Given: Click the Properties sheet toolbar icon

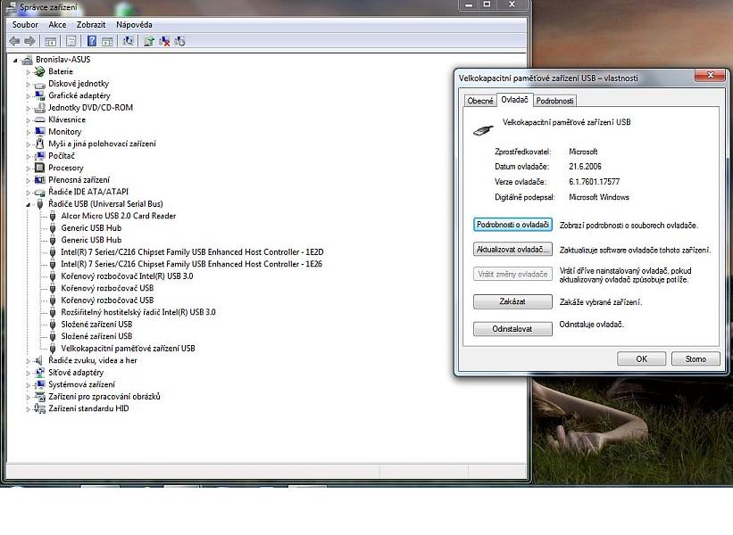Looking at the screenshot, I should pos(71,41).
